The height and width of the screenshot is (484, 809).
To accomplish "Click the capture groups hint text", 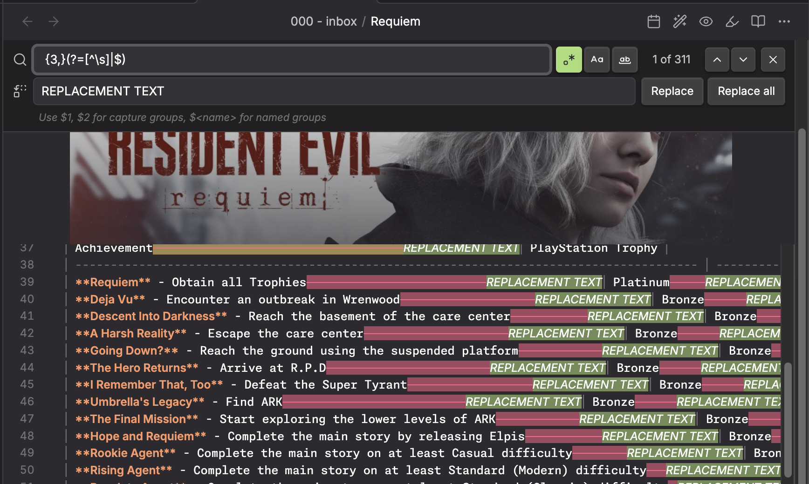I will [x=182, y=117].
